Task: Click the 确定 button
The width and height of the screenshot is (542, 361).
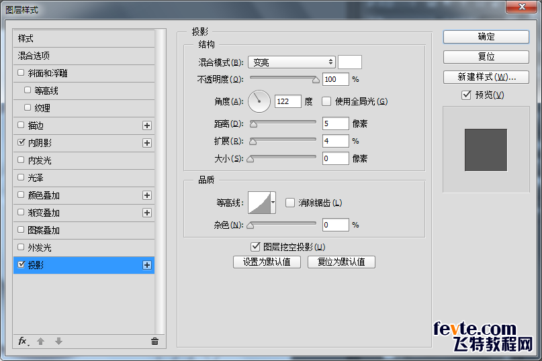Action: pyautogui.click(x=486, y=37)
